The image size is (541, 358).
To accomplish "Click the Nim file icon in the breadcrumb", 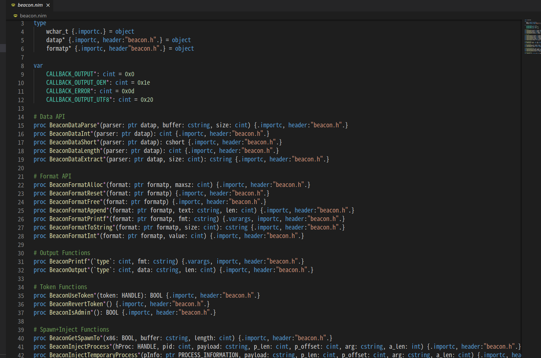I will pos(16,16).
